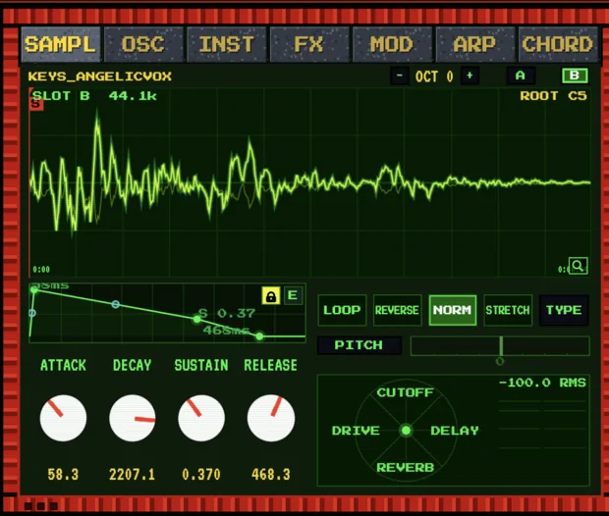
Task: Click the envelope attack peak point
Action: click(x=34, y=289)
